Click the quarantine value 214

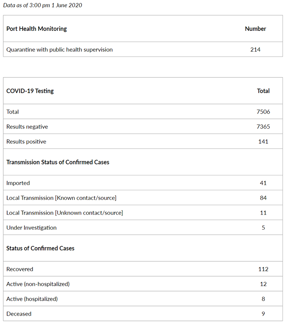[256, 49]
